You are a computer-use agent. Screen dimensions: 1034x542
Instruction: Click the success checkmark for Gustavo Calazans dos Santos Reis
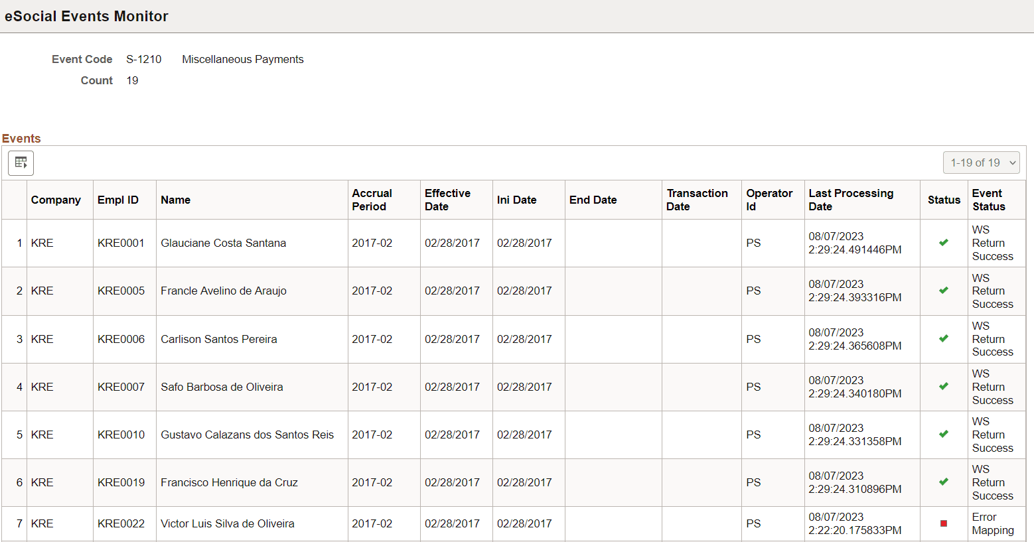[x=943, y=435]
